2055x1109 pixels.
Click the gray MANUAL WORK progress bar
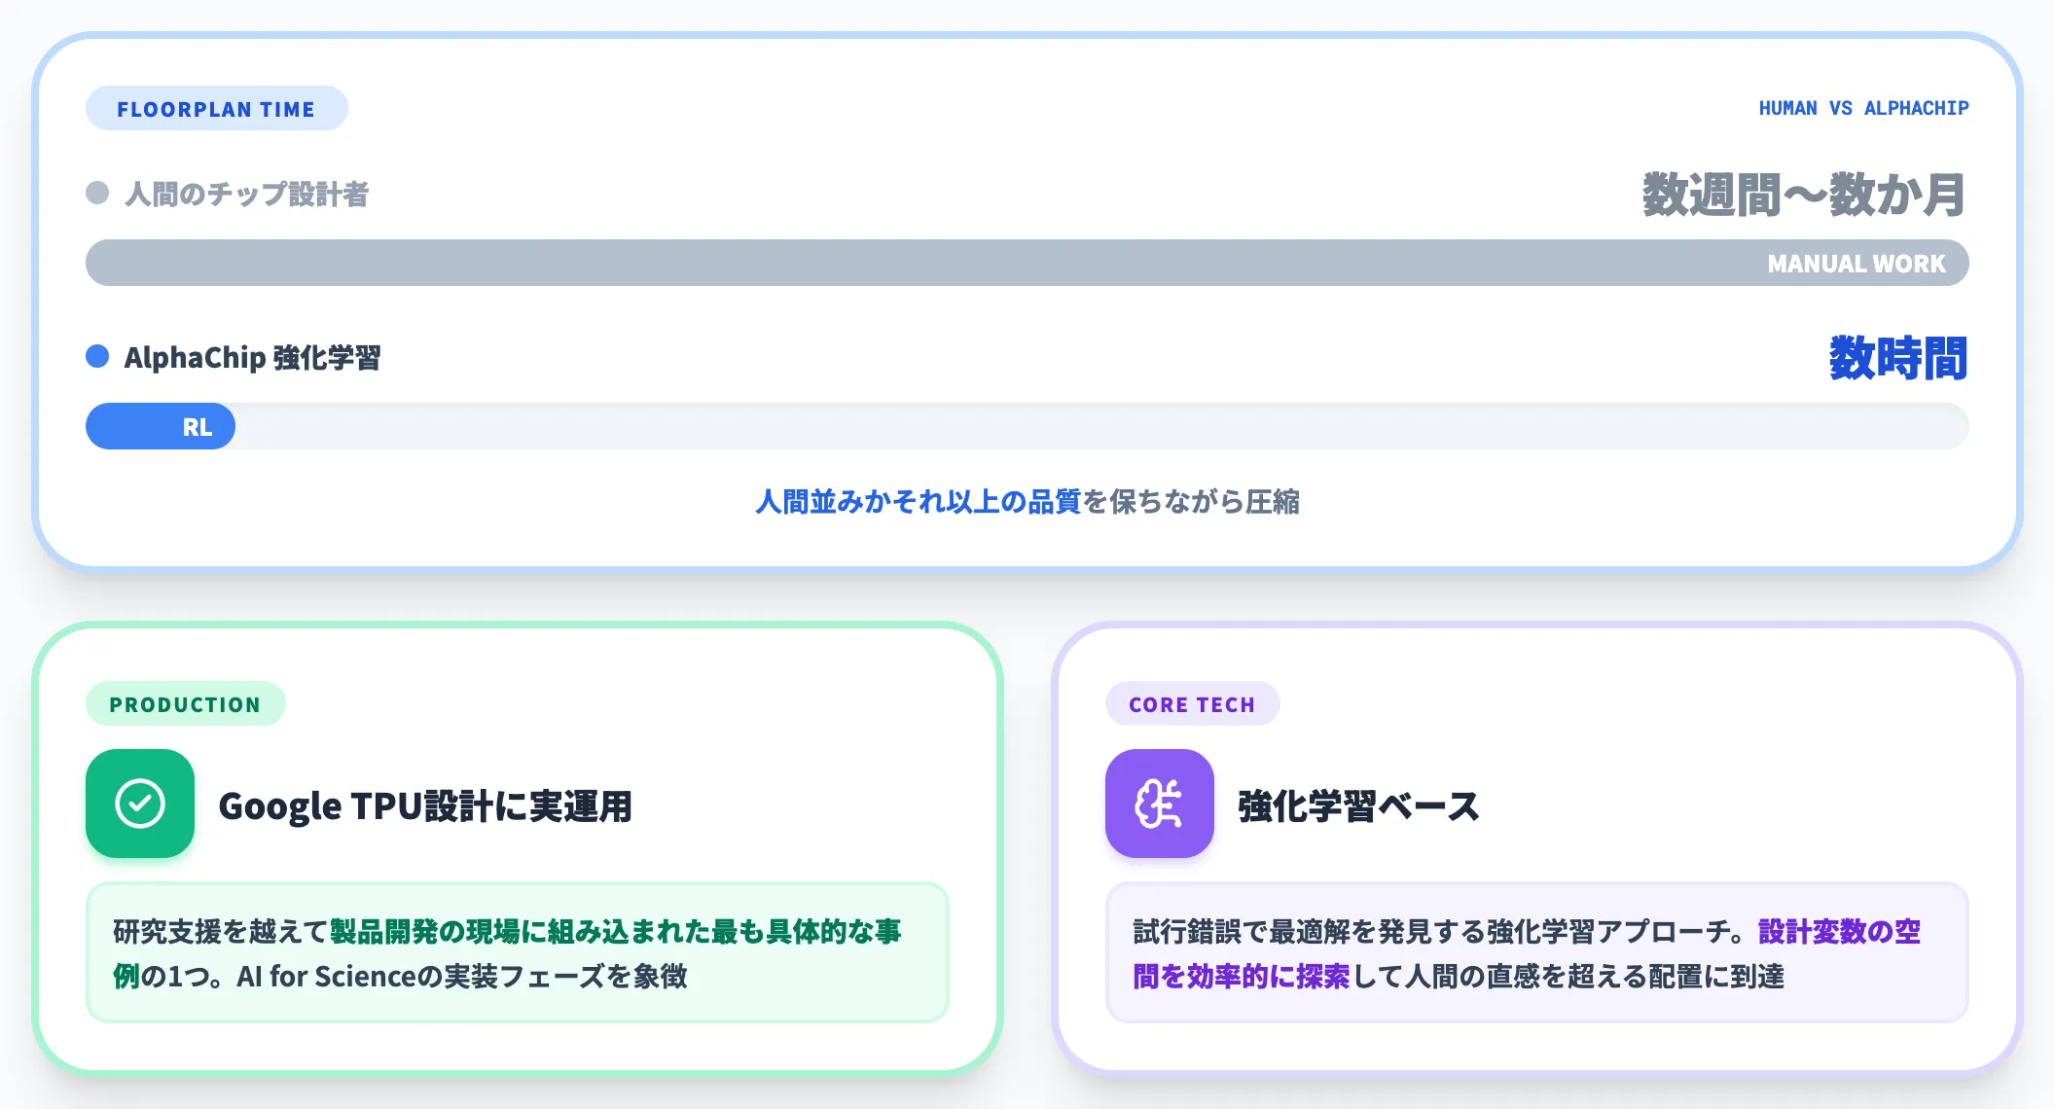[1027, 263]
